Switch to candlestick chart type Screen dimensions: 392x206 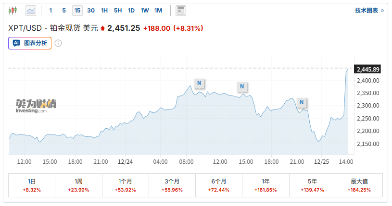click(13, 10)
